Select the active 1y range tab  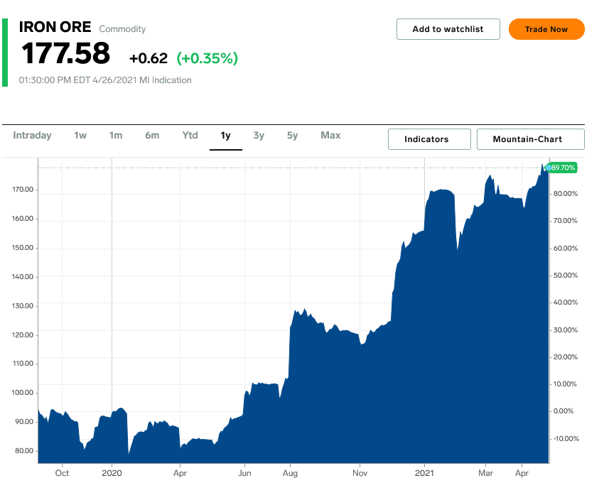coord(225,135)
